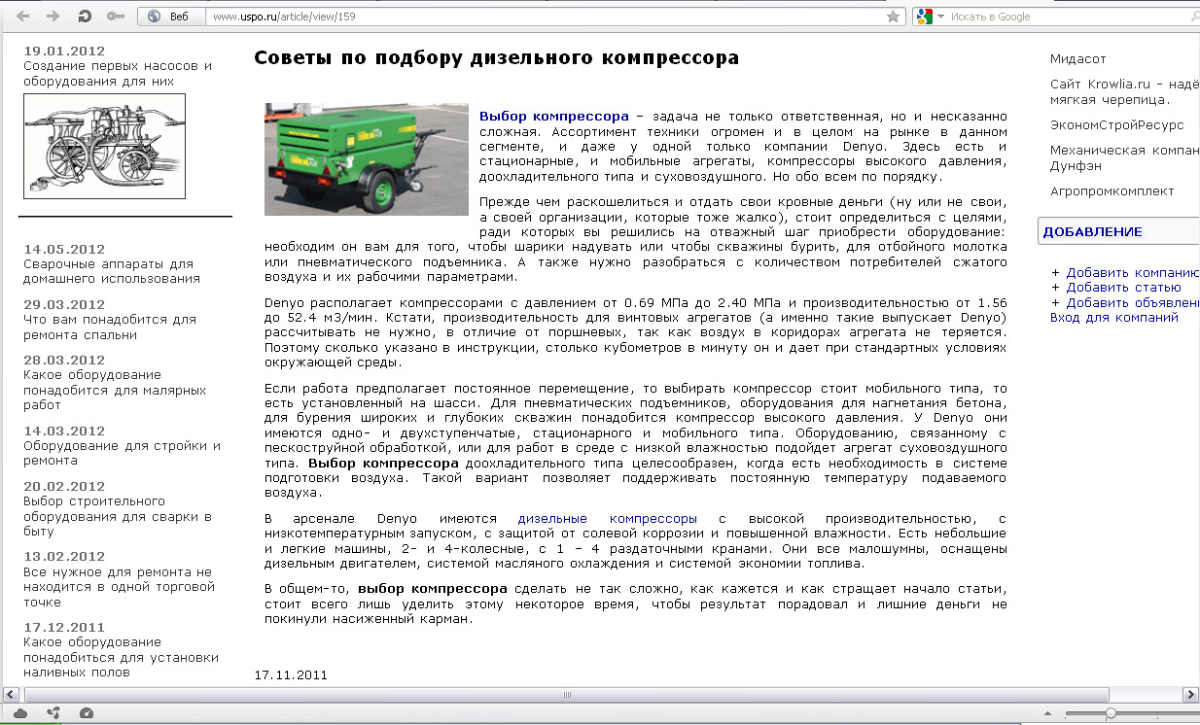Click right arrow of horizontal scrollbar
This screenshot has height=725, width=1200.
click(x=1189, y=695)
